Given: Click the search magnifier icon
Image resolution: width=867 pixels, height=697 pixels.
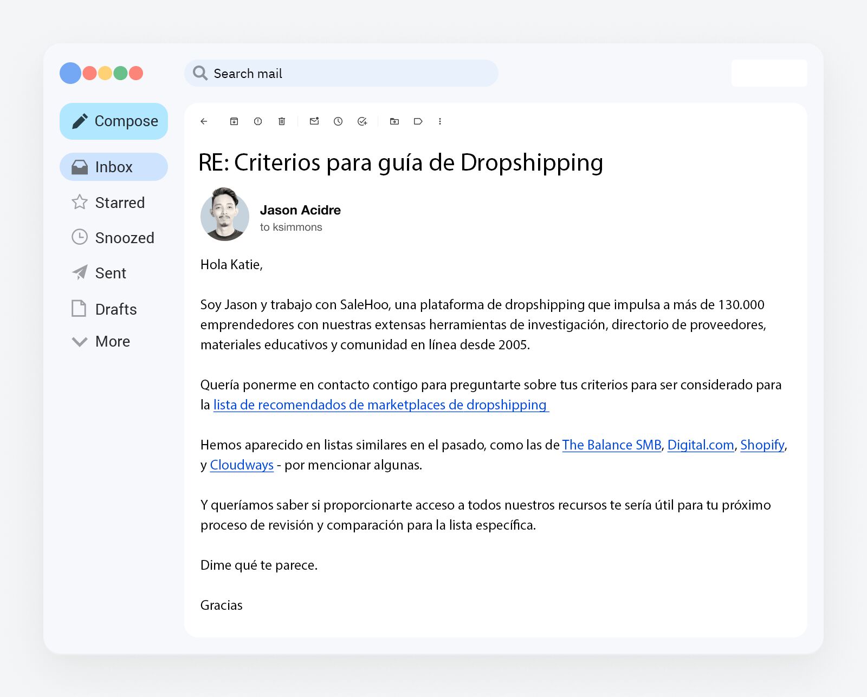Looking at the screenshot, I should [x=200, y=73].
